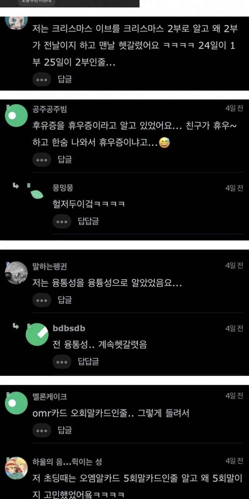Reply (답글) to the Christmas Eve comment

click(65, 80)
